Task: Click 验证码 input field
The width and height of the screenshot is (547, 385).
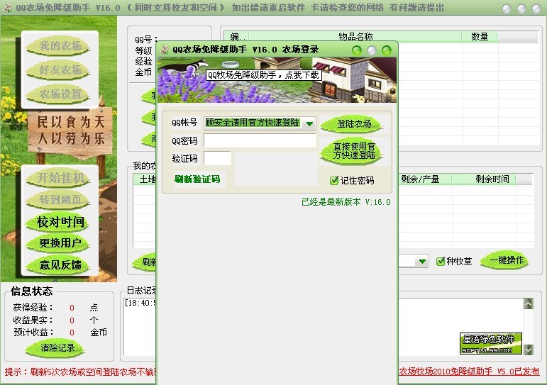Action: pos(217,158)
